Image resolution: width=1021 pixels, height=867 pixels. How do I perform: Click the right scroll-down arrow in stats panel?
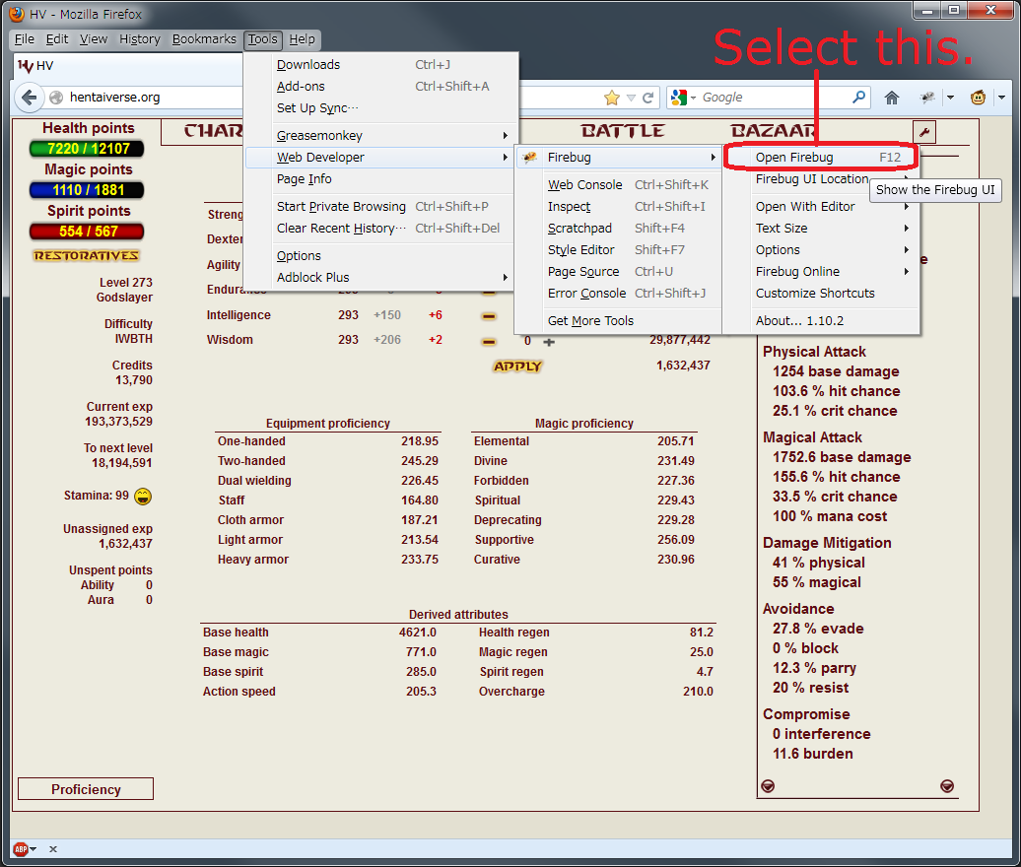click(947, 786)
